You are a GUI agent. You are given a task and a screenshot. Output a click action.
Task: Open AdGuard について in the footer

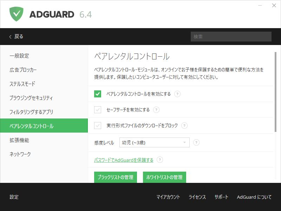click(254, 197)
